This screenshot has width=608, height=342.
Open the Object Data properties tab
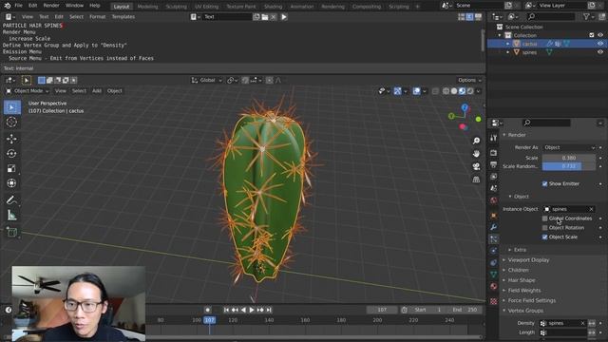click(494, 275)
